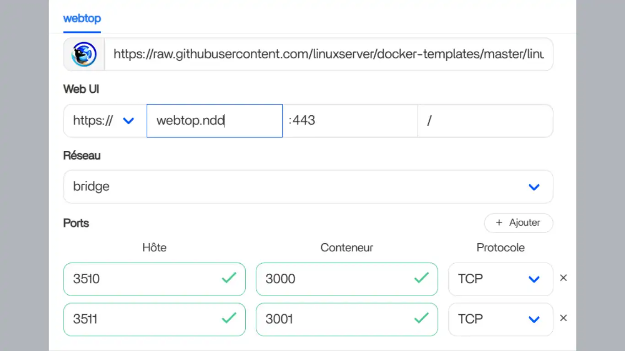Screen dimensions: 625x351
Task: Click the green checkmark beside host port 3510
Action: (x=229, y=279)
